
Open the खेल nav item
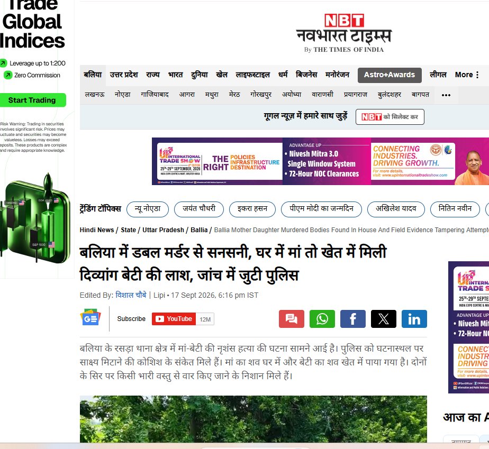[x=222, y=75]
